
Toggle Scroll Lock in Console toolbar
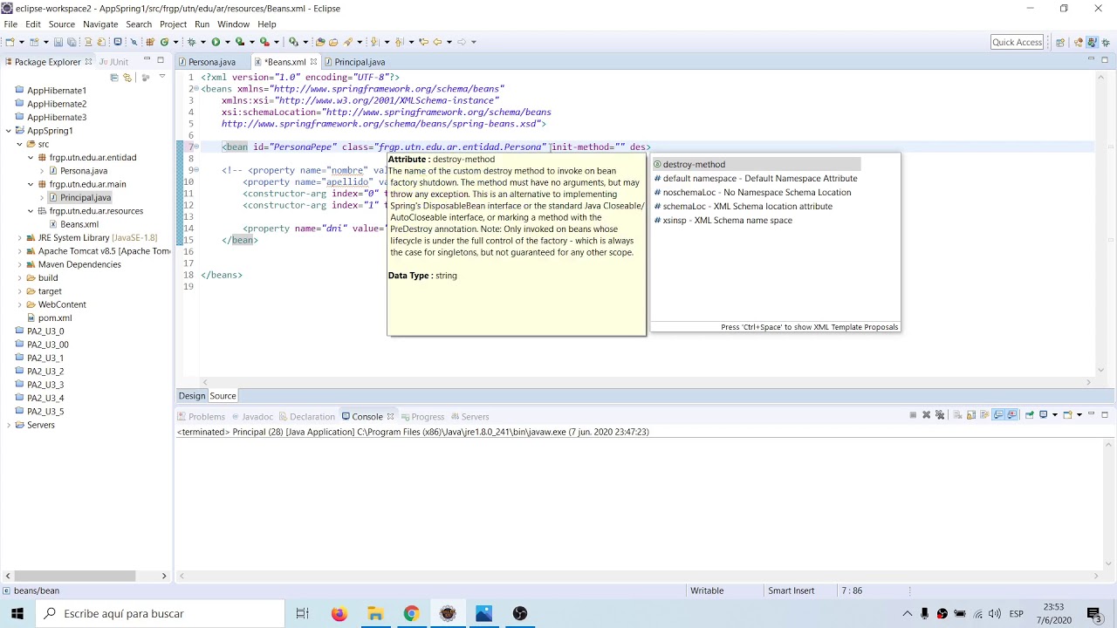(971, 415)
